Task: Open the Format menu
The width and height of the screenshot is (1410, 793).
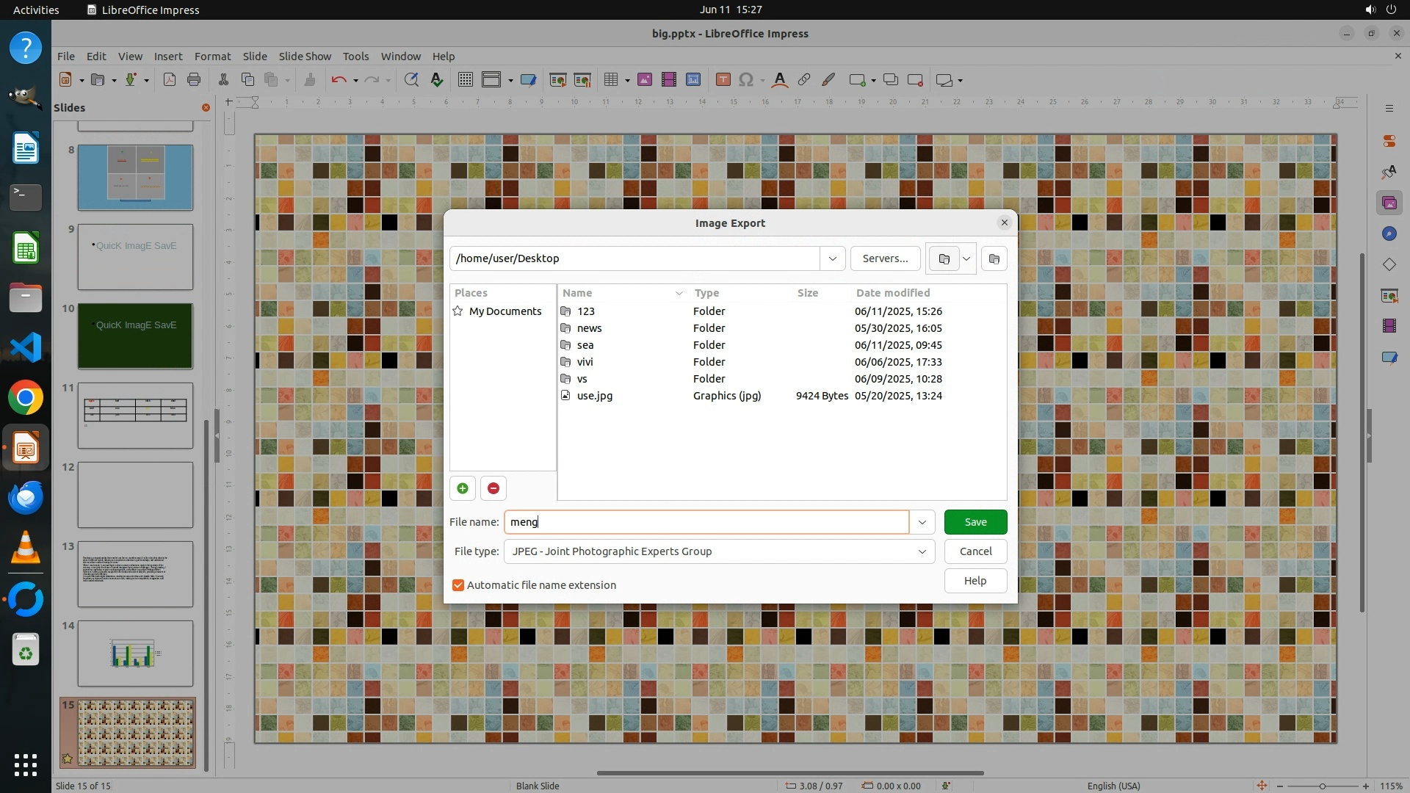Action: [x=212, y=56]
